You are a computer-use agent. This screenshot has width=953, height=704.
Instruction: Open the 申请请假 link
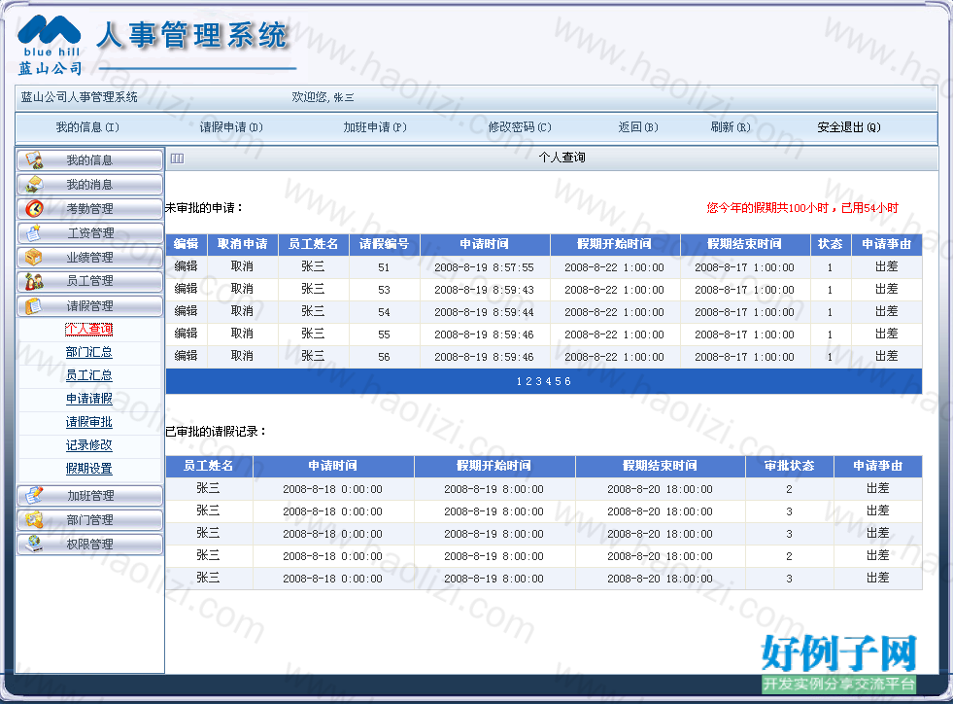[x=88, y=399]
